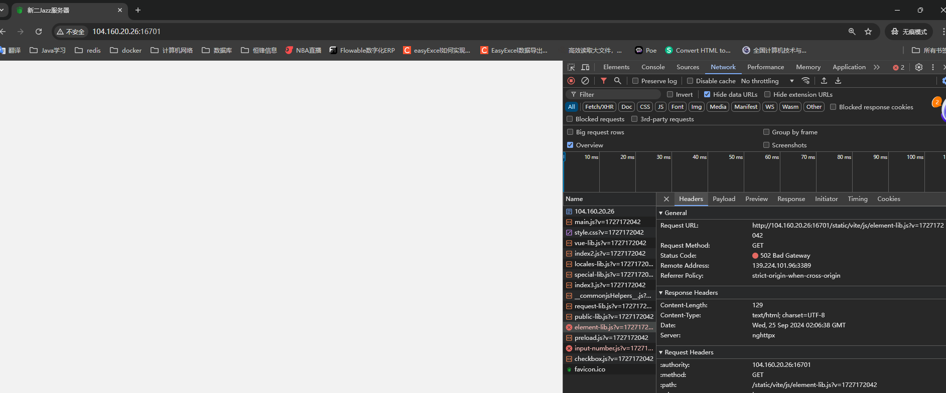Toggle the red filter funnel icon
The height and width of the screenshot is (393, 946).
(604, 81)
